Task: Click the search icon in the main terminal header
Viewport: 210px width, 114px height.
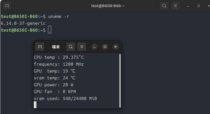Action: pos(164,6)
